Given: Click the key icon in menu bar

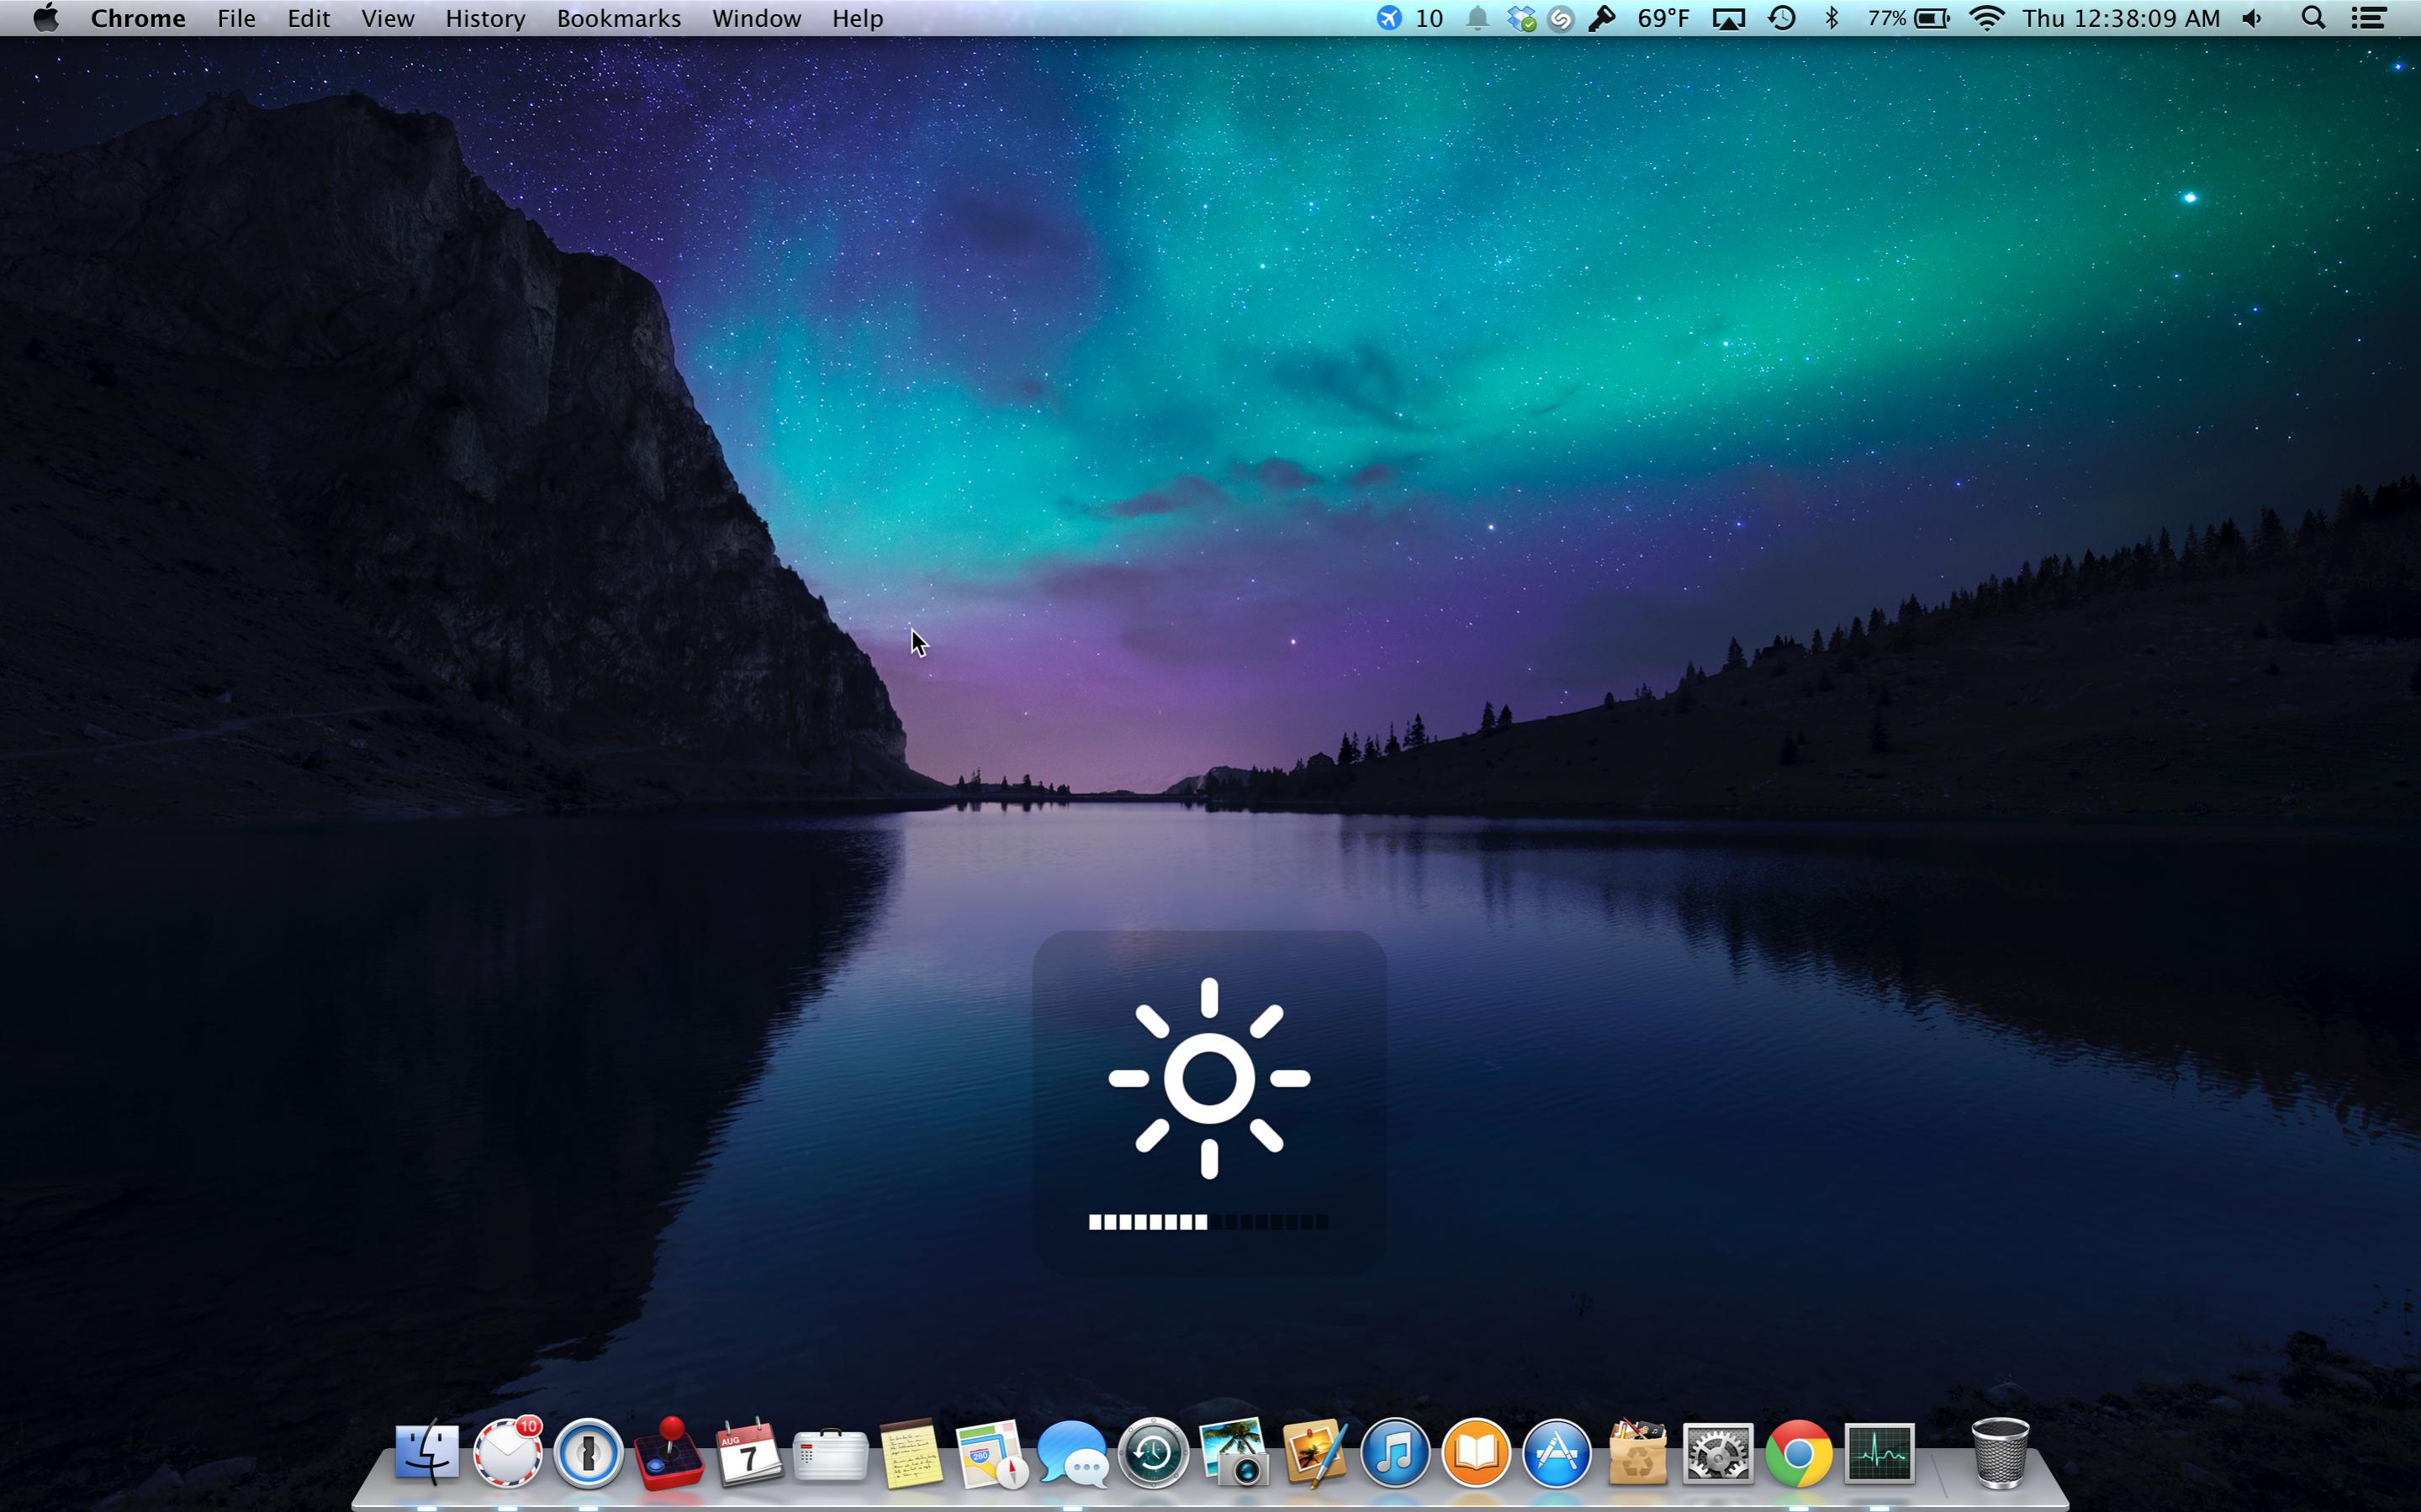Looking at the screenshot, I should click(x=1602, y=18).
